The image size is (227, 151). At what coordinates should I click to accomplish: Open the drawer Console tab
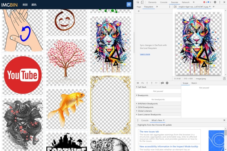click(145, 120)
